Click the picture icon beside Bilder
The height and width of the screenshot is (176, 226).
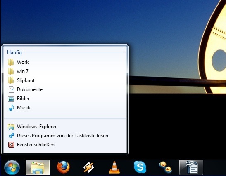[11, 99]
